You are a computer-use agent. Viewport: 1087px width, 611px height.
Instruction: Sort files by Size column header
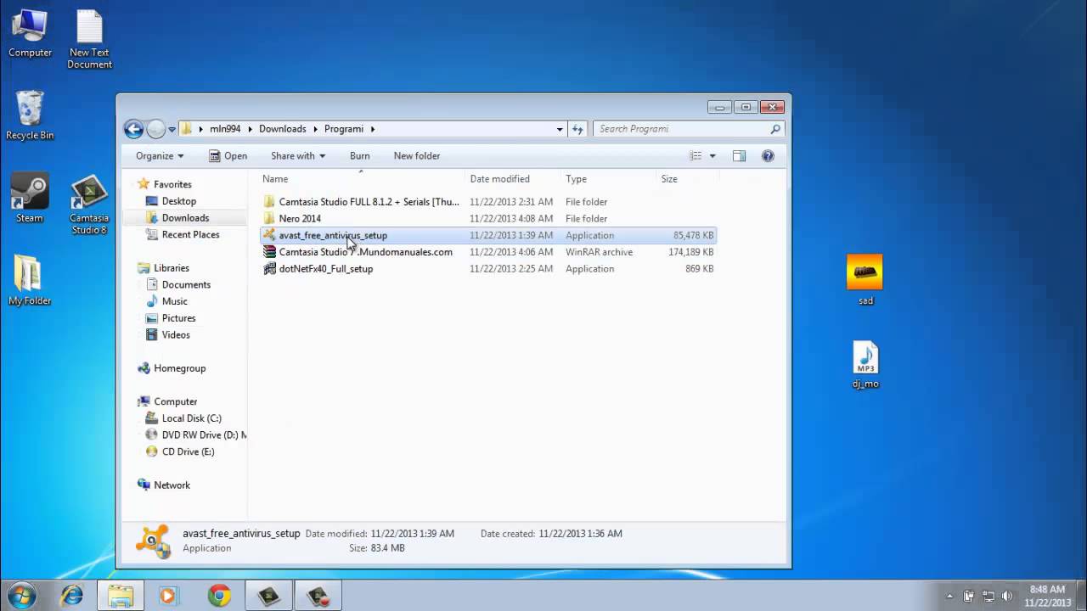[669, 179]
